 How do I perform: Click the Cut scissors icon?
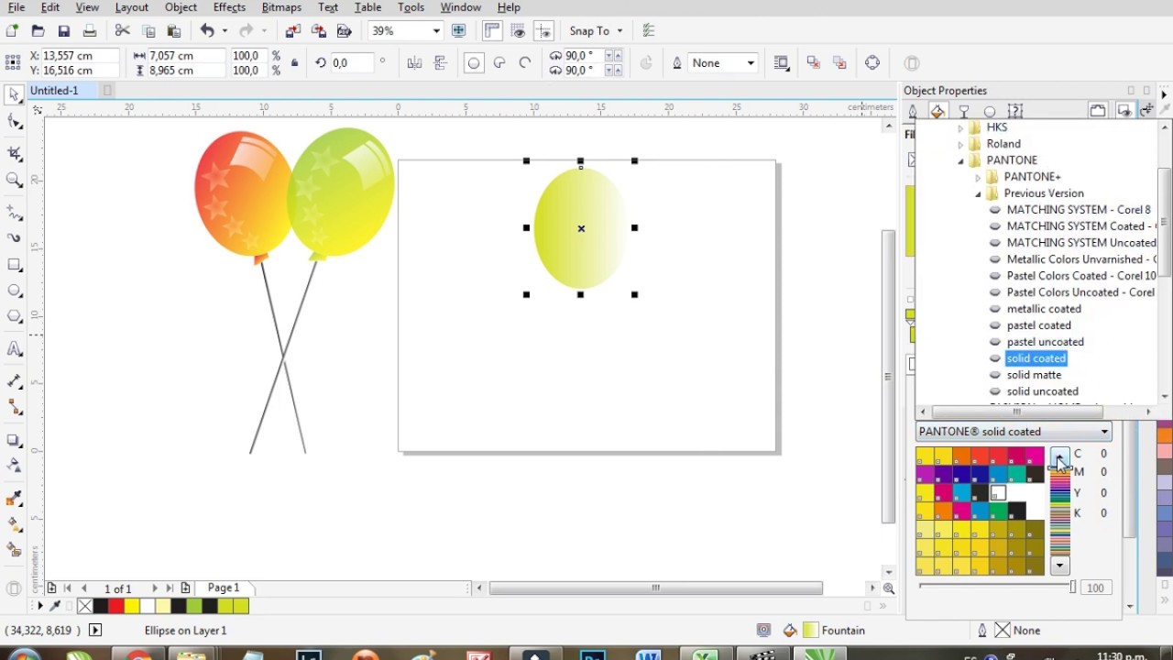tap(122, 31)
